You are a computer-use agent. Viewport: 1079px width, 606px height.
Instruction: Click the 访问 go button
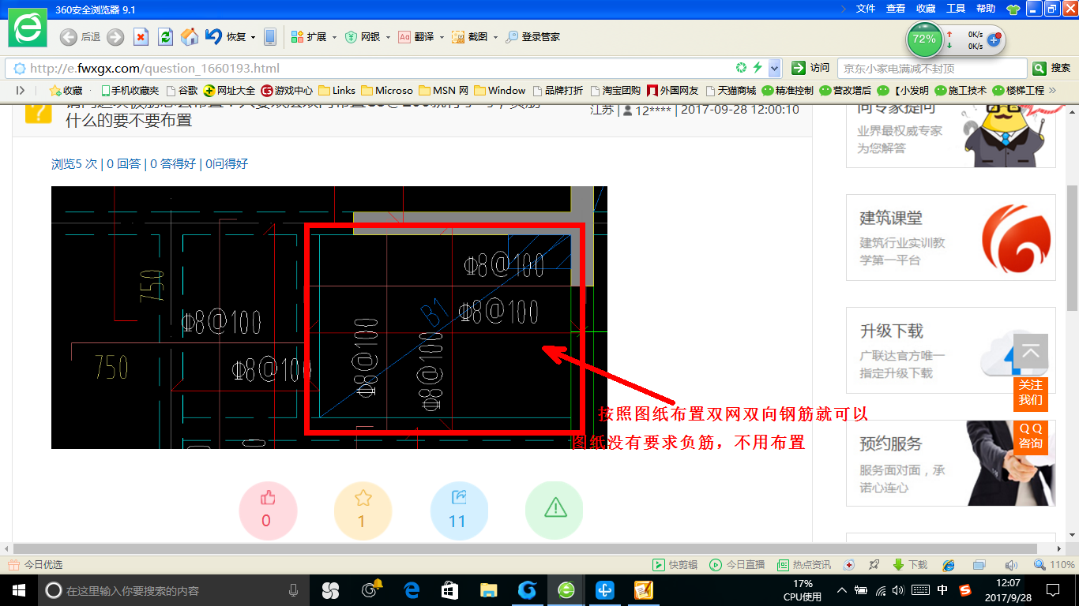(811, 68)
